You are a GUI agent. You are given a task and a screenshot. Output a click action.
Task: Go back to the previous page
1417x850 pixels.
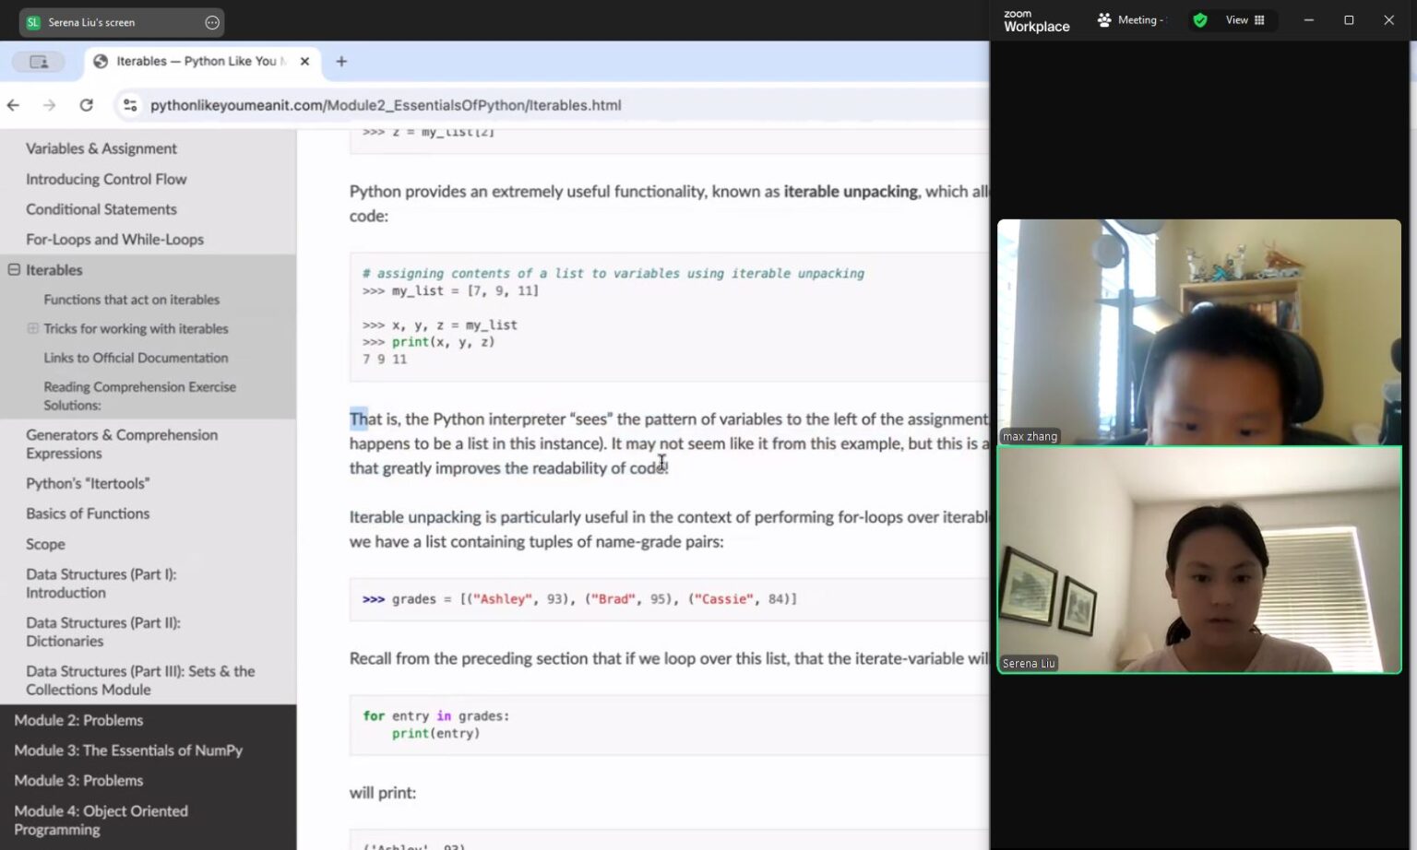[x=13, y=105]
